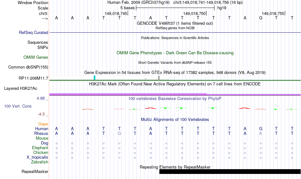Click the G base in ruler sequence
Screen dimensions: 301x179
pyautogui.click(x=260, y=18)
